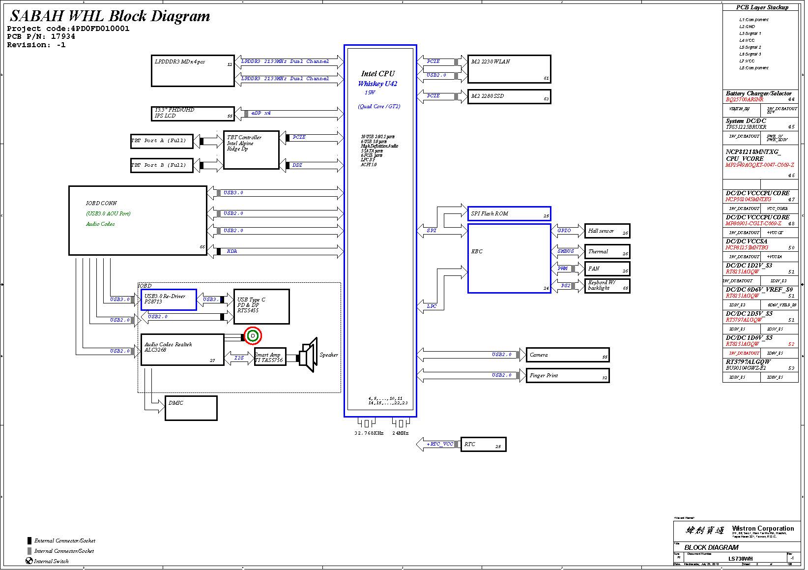Click the Whiskey U42 blue label
808x570 pixels.
point(377,84)
